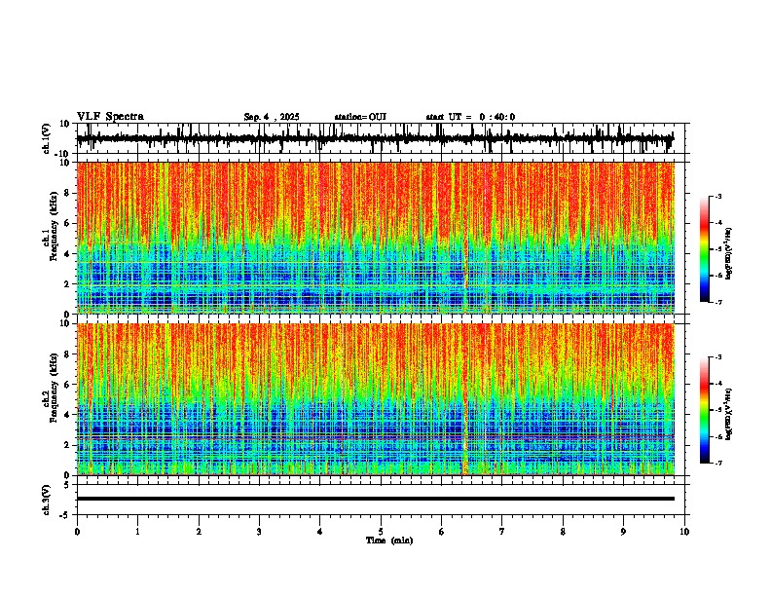Click the ch.1 waveform '-10' tick label

coord(63,154)
